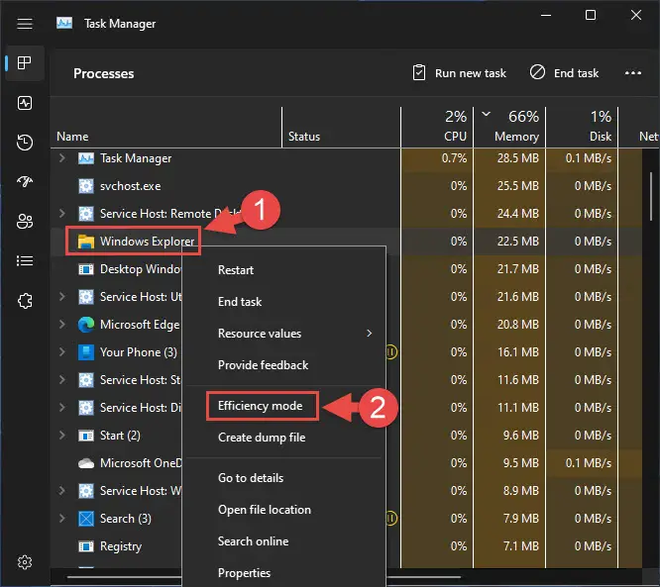Viewport: 660px width, 587px height.
Task: Expand the Service Host: Remote Desktop group
Action: coord(62,213)
